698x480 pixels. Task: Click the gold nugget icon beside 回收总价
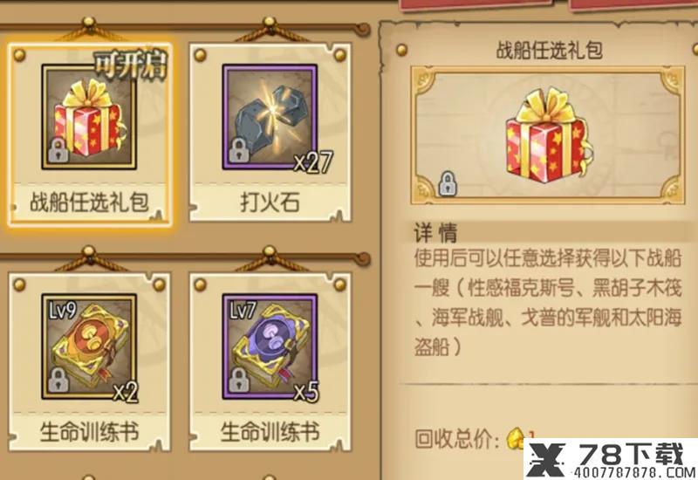516,438
